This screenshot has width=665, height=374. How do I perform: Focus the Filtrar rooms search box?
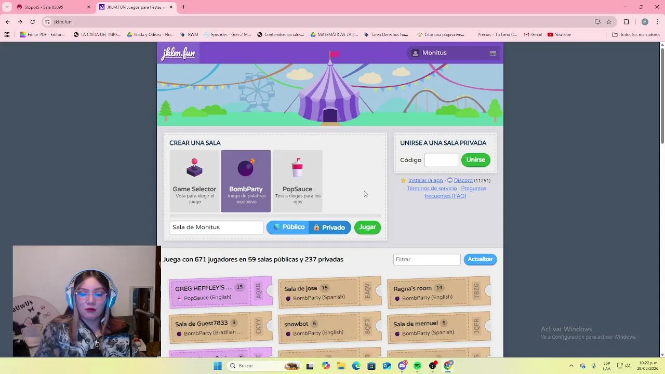(427, 259)
